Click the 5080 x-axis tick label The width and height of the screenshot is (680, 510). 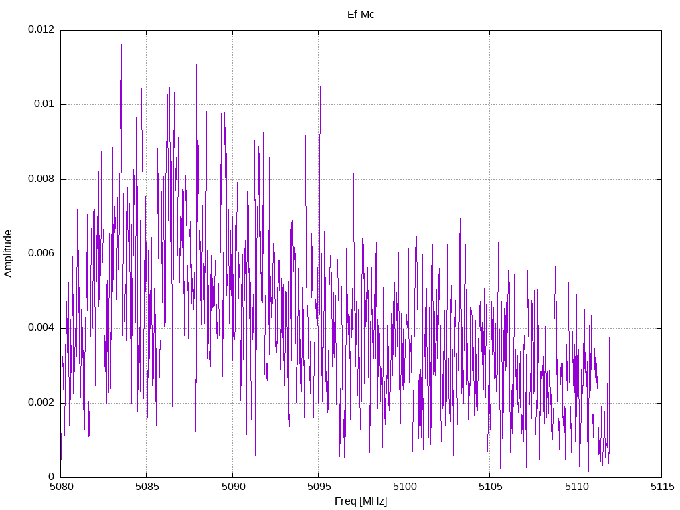[61, 487]
